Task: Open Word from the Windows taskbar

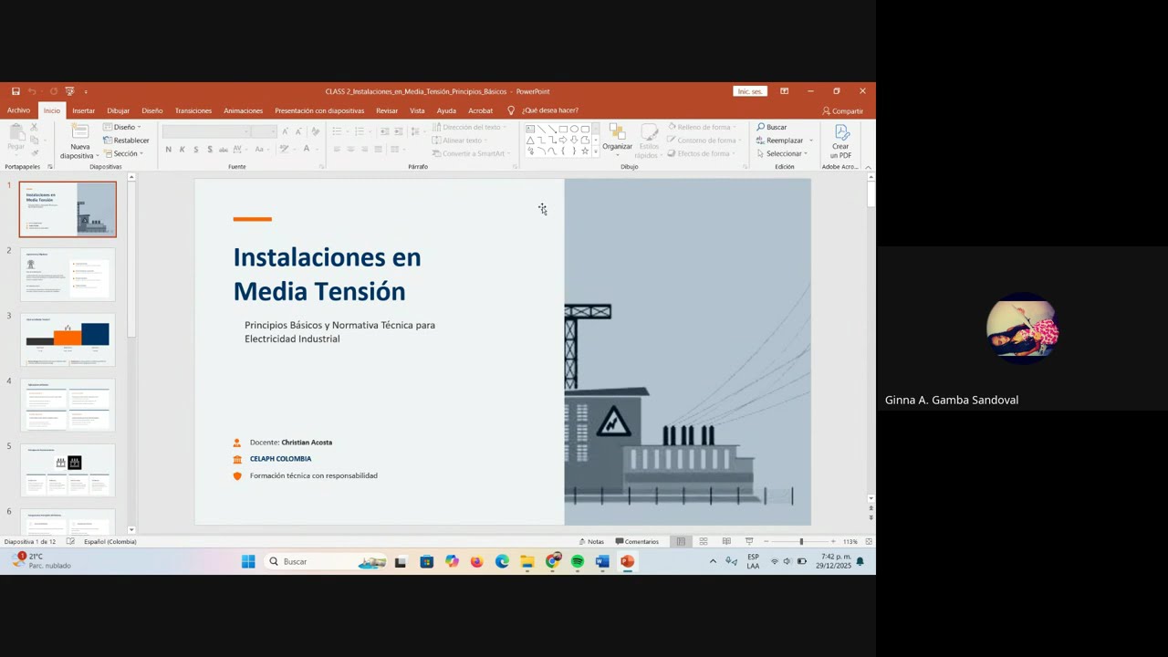Action: [x=602, y=561]
